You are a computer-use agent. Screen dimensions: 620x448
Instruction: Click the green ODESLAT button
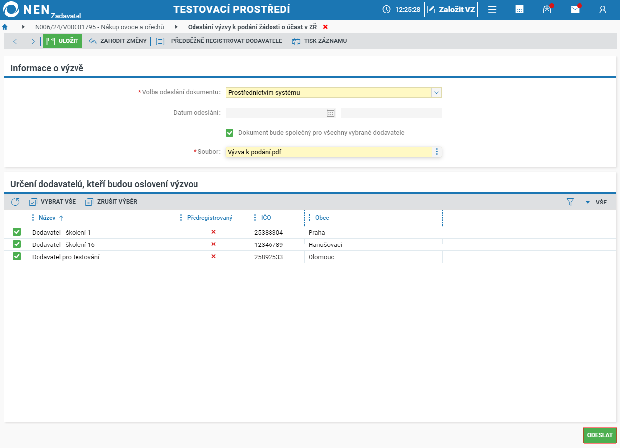point(600,435)
